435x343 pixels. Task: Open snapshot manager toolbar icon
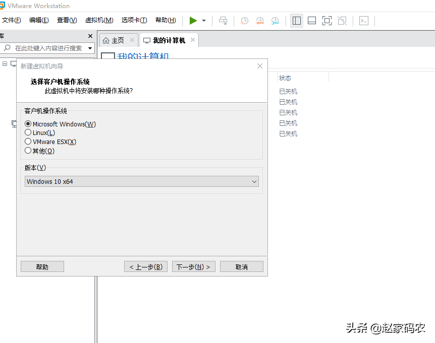(x=275, y=21)
